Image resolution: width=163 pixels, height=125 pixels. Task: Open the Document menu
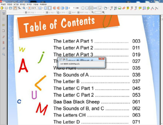click(23, 4)
